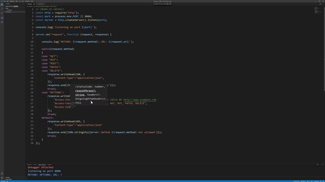Open Accounts icon above the settings gear
Screen dimensions: 325x182
coord(2,174)
